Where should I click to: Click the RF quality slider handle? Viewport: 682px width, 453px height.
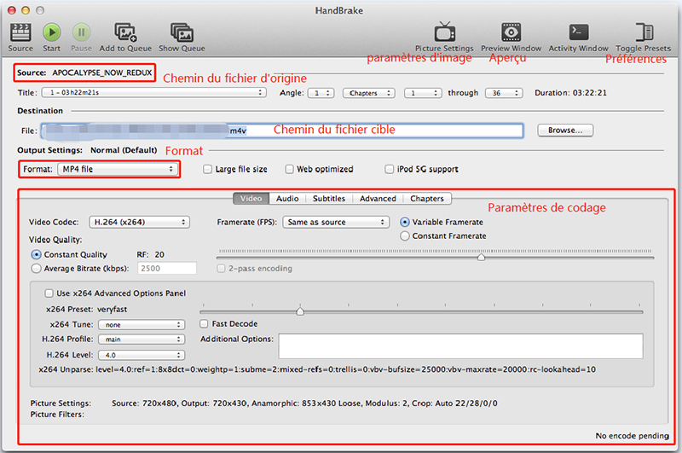coord(481,257)
